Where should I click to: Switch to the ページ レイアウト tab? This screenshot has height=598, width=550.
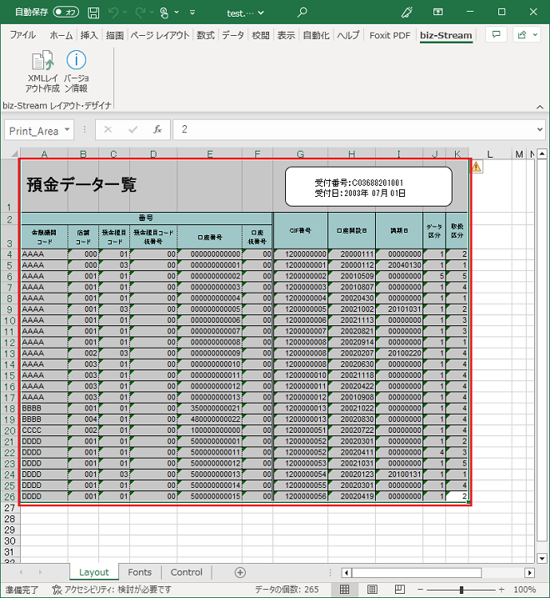coord(160,35)
